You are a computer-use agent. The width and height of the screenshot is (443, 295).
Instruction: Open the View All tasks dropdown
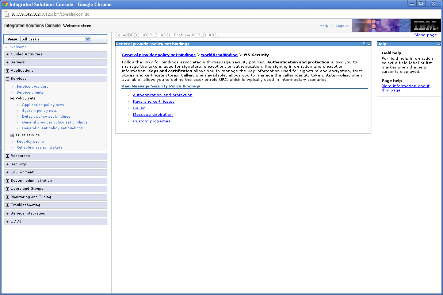(x=56, y=39)
